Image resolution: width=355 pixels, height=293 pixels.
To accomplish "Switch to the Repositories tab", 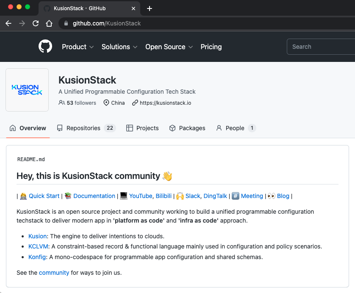I will 86,128.
